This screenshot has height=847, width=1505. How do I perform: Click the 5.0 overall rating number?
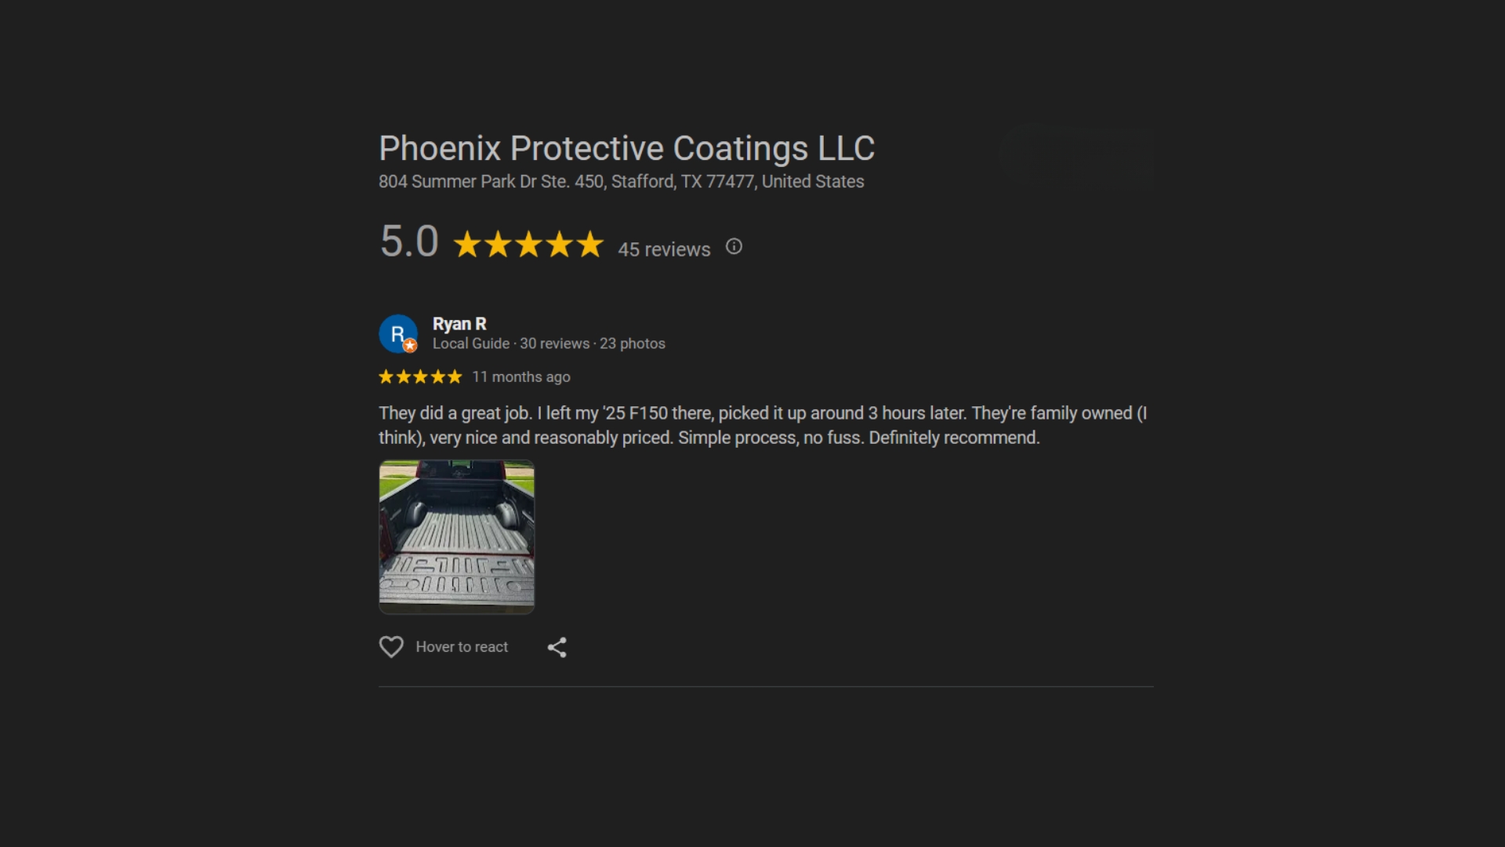pyautogui.click(x=409, y=242)
